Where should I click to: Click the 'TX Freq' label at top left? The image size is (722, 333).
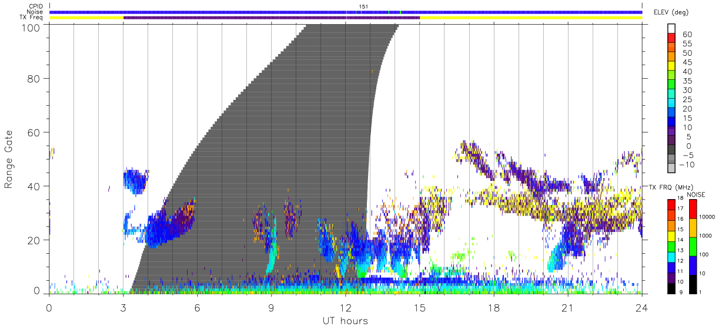tap(32, 18)
